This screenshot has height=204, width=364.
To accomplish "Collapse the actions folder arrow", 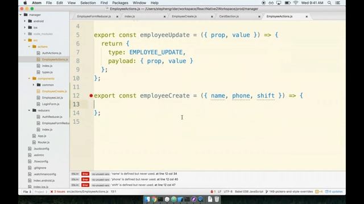I will (29, 46).
